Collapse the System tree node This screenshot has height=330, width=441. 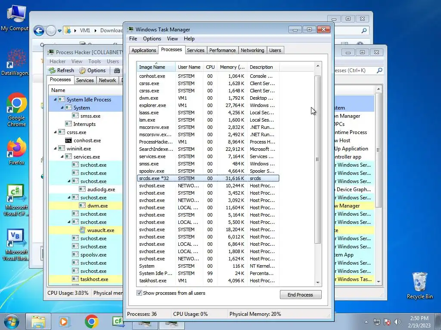tap(62, 107)
